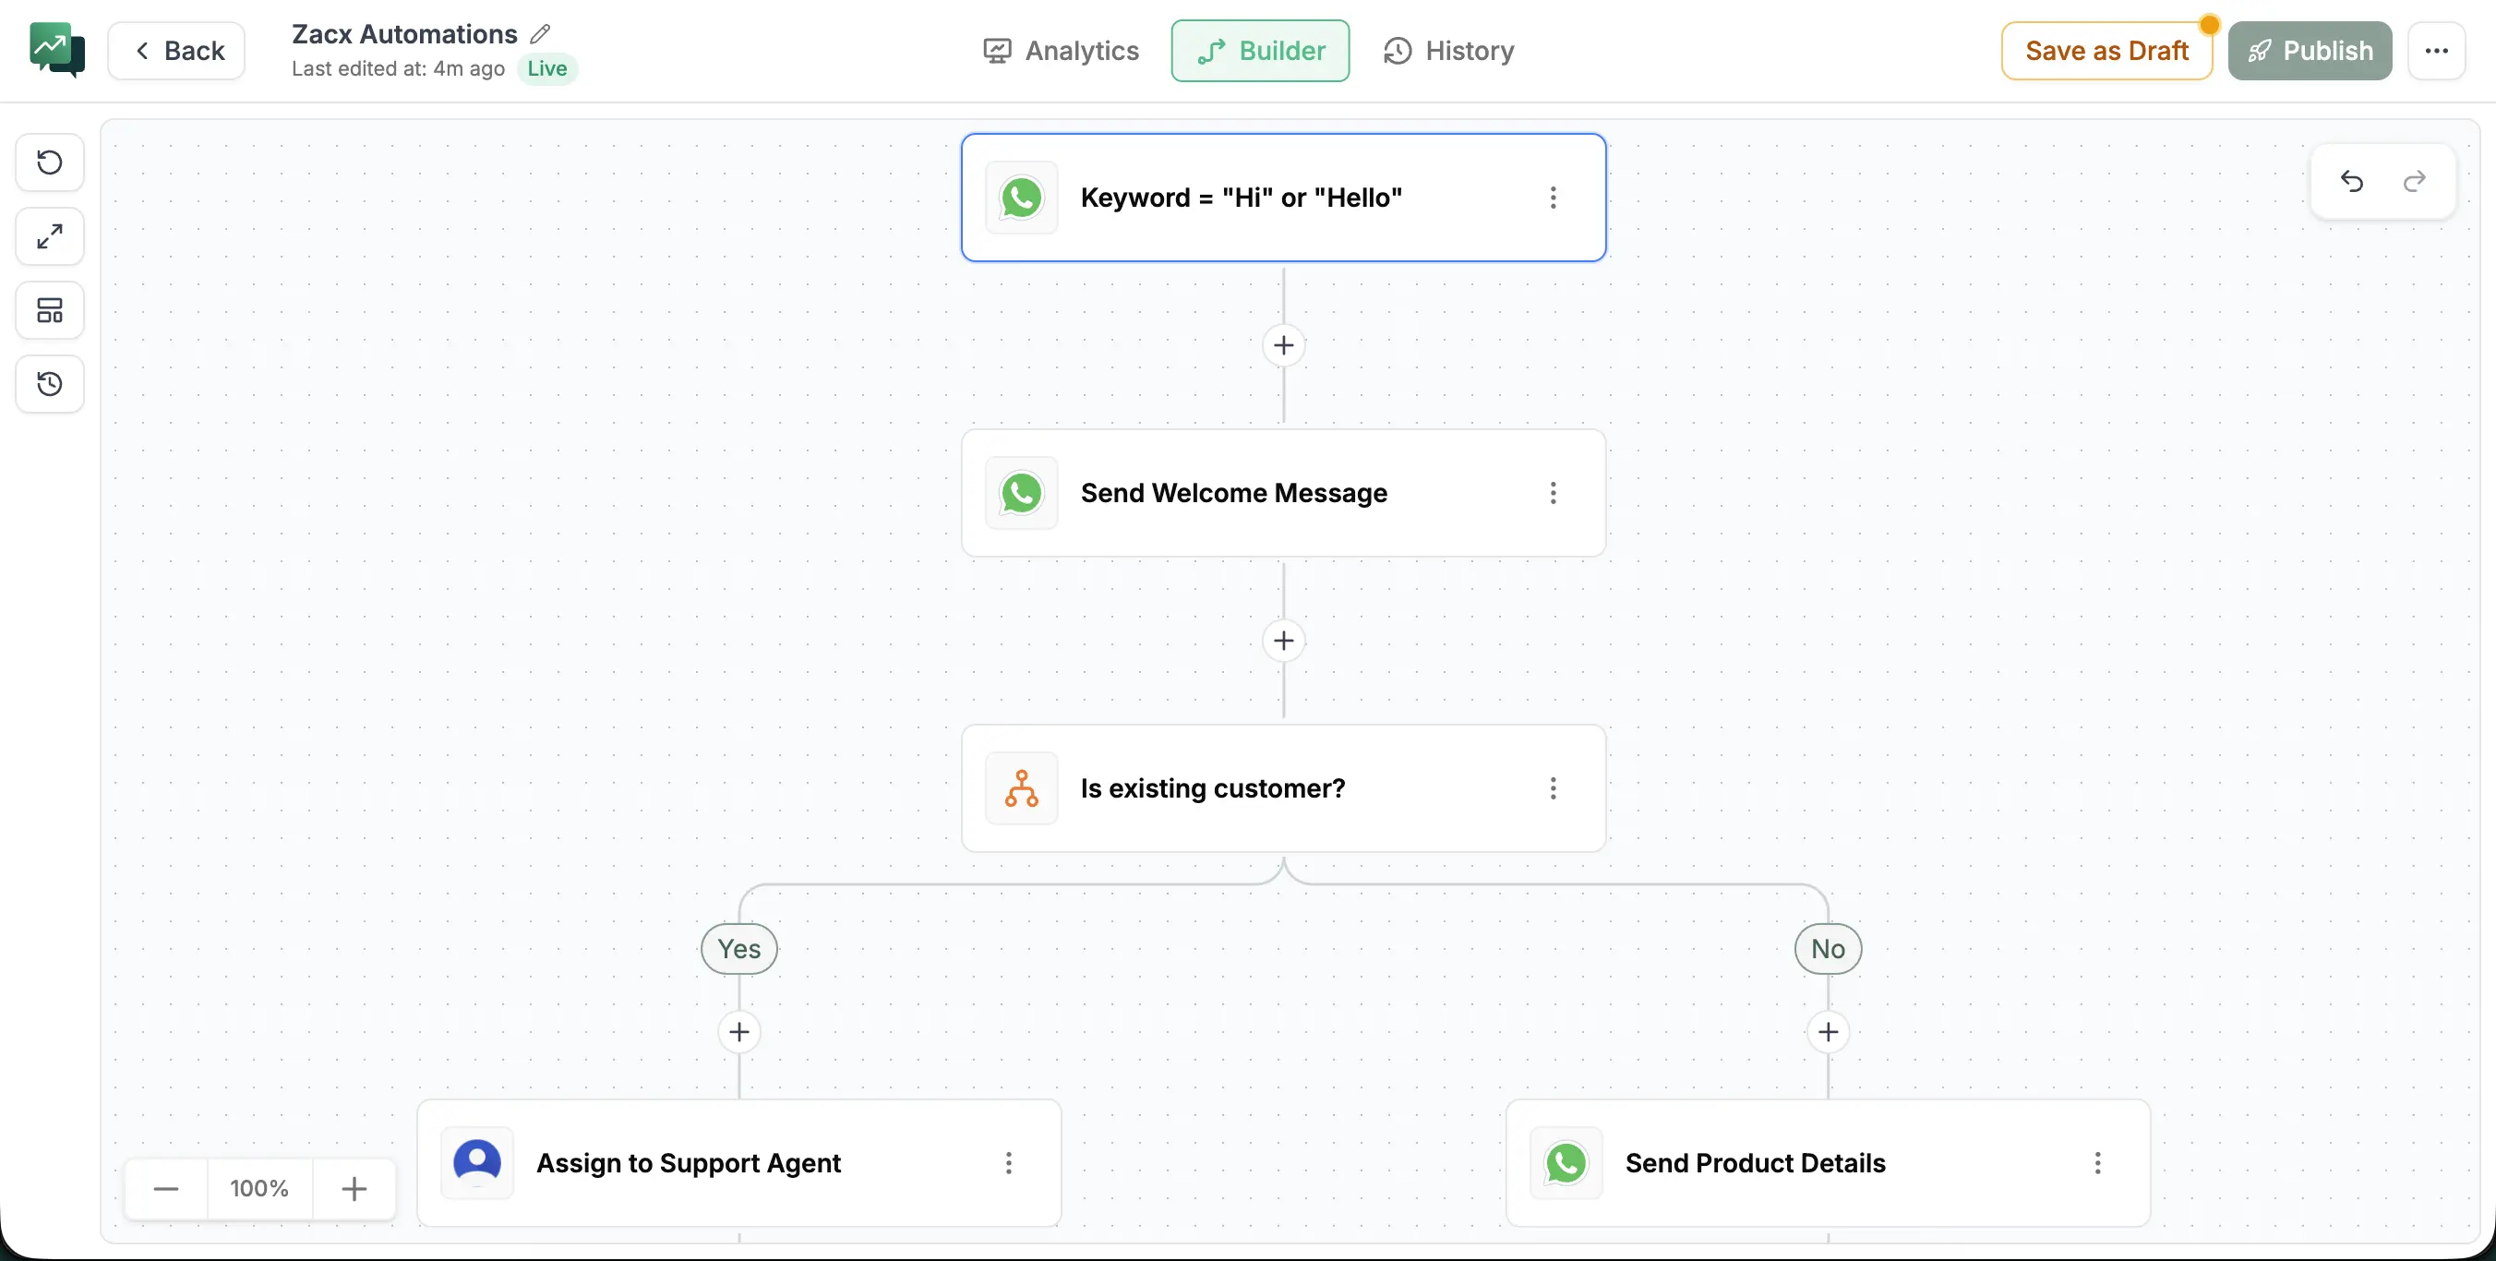Select the No branch label

pos(1828,948)
